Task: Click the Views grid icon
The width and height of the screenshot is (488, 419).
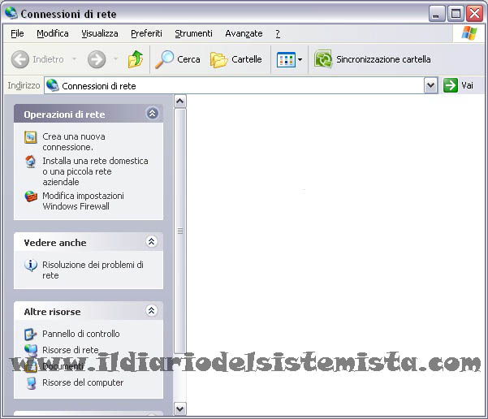Action: (x=286, y=59)
